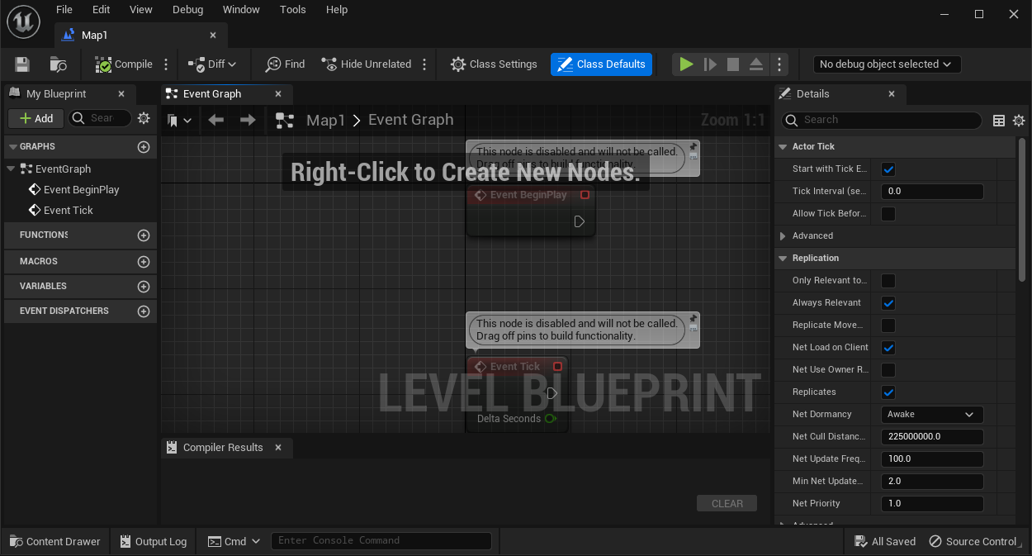Viewport: 1032px width, 556px height.
Task: Open graph bookmarks dropdown
Action: tap(179, 121)
